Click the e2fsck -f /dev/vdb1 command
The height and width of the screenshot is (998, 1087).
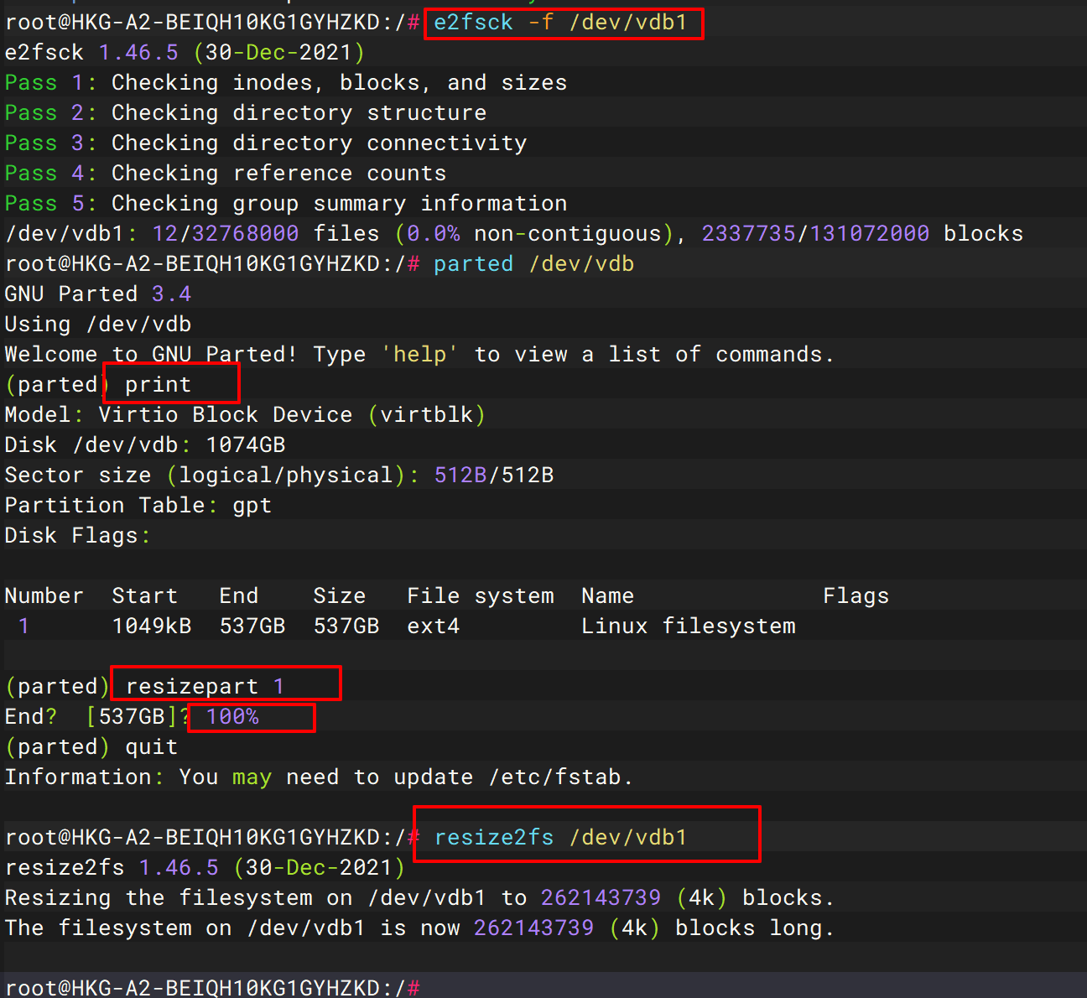pos(560,23)
